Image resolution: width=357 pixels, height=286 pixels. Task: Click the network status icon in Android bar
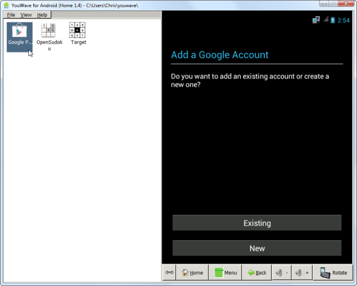coord(316,20)
